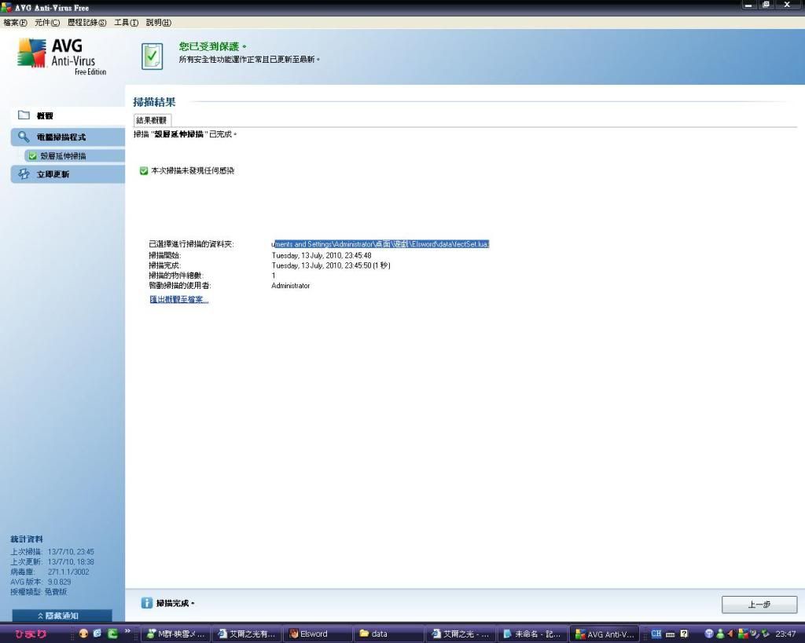Click the 您已受到保護 status heading
805x643 pixels.
[212, 46]
